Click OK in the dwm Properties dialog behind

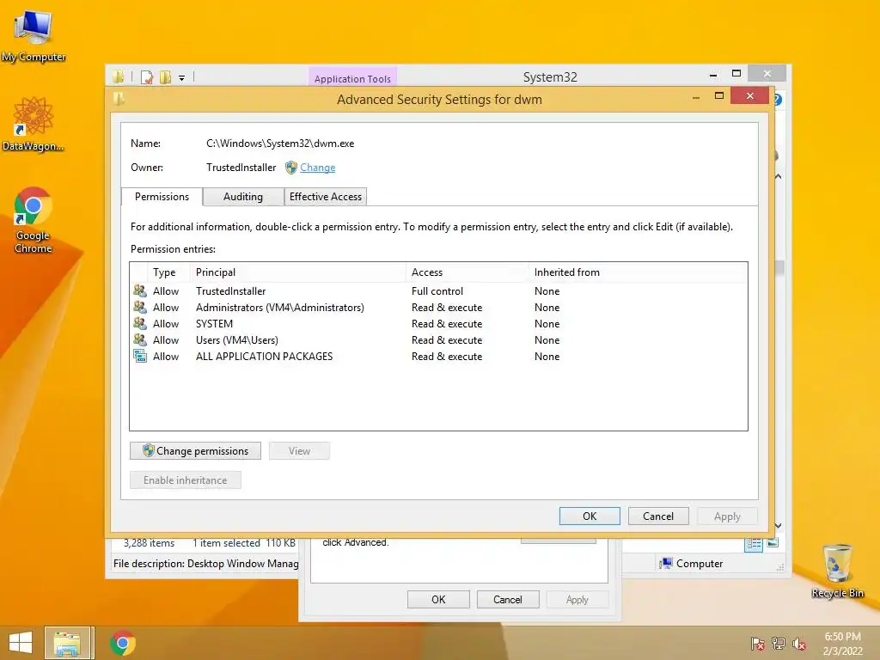[438, 599]
